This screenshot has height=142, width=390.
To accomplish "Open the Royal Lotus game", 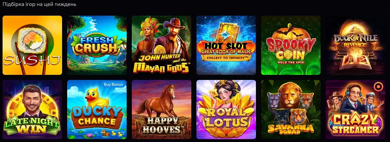I will coord(226,109).
